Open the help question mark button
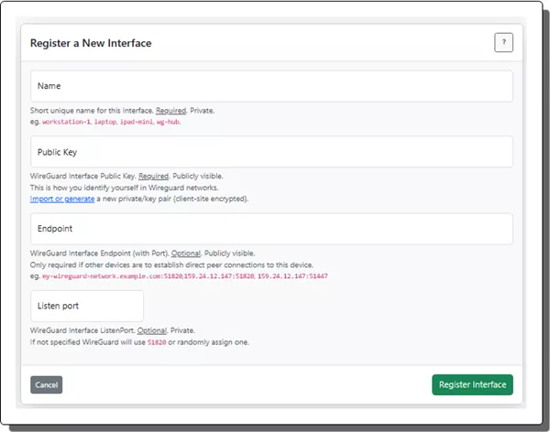This screenshot has height=432, width=550. tap(503, 42)
